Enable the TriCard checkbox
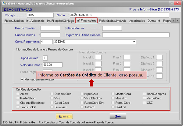The width and height of the screenshot is (183, 126). [x=82, y=107]
